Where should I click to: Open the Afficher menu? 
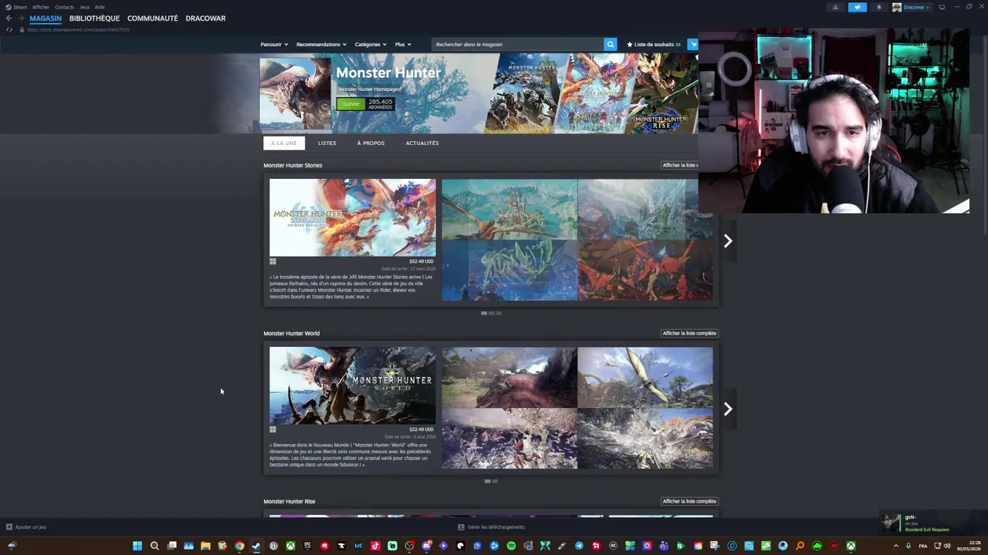41,7
